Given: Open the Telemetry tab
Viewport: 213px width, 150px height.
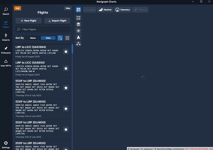Looking at the screenshot, I should (x=122, y=10).
